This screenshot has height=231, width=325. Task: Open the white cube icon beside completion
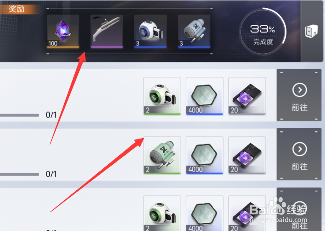click(311, 31)
